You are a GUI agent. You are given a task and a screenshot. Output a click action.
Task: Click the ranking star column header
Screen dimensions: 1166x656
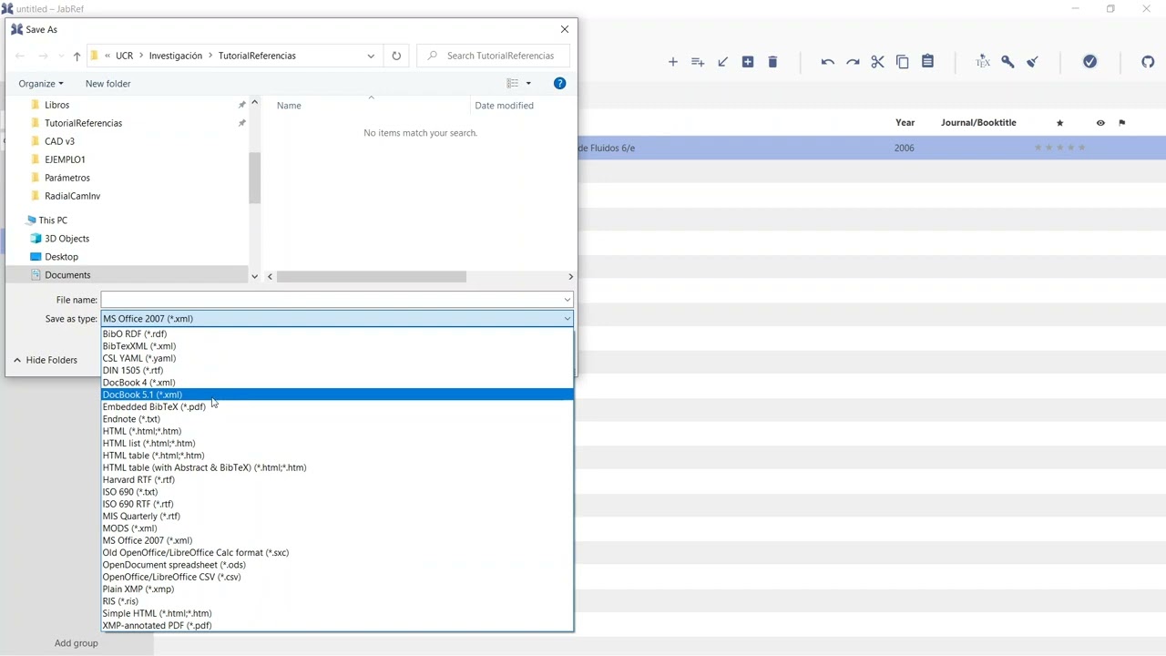coord(1059,123)
